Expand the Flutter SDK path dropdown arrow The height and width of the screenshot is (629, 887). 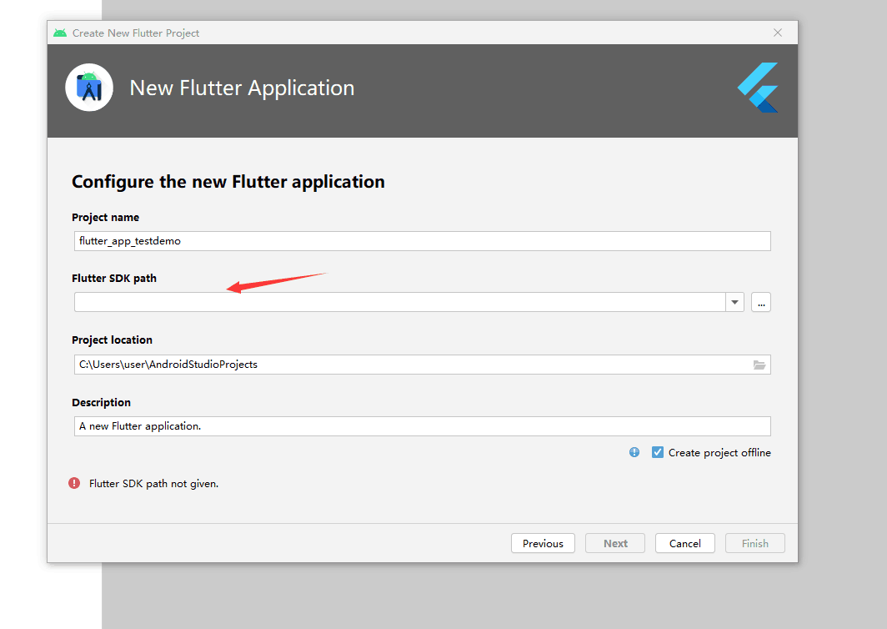pyautogui.click(x=734, y=302)
